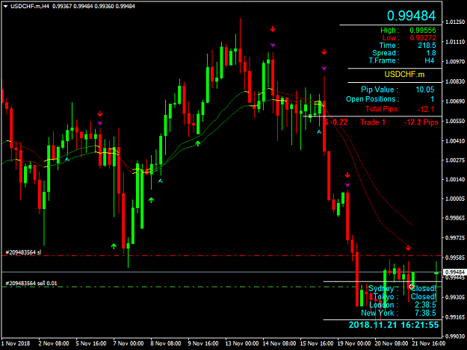This screenshot has width=467, height=350.
Task: Click the Tokyo session status
Action: pyautogui.click(x=423, y=297)
